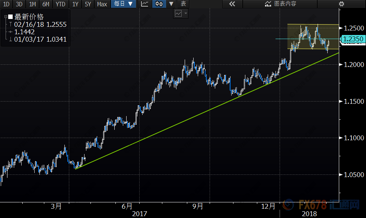Click the 表 table view button

[183, 4]
